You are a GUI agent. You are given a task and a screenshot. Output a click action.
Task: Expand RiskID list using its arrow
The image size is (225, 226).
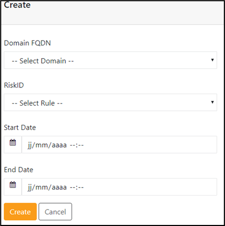click(212, 102)
